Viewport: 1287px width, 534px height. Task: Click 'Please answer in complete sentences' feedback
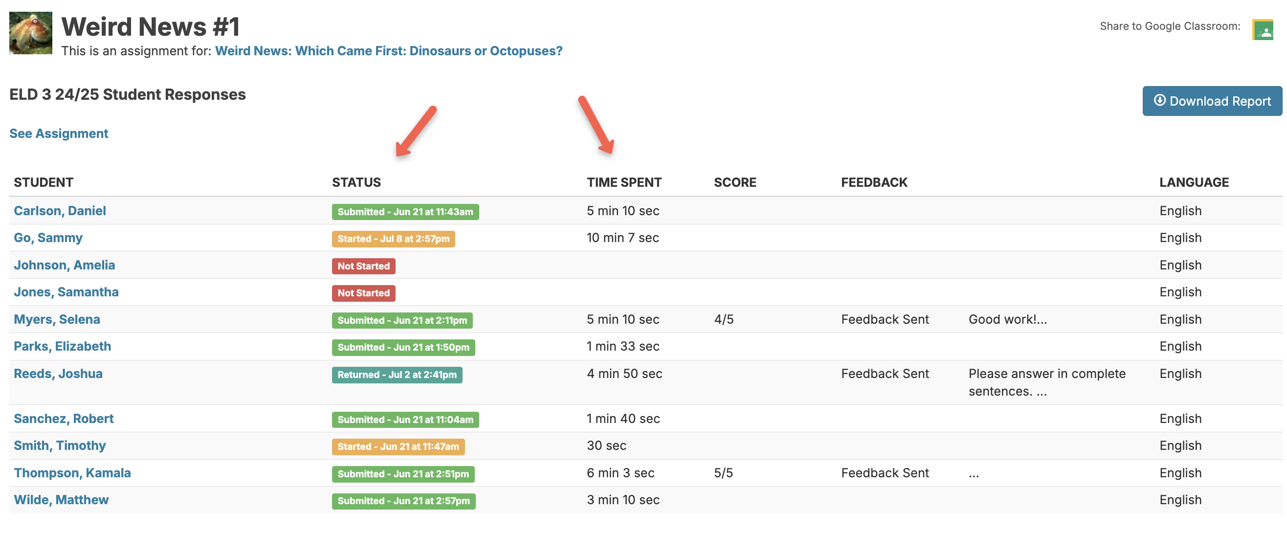1047,382
